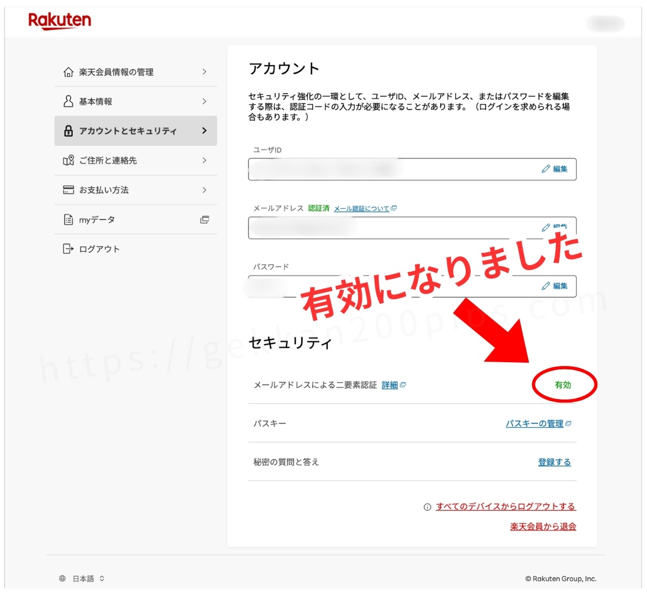Click 登録する for 秘密の質問と答え

coord(554,462)
